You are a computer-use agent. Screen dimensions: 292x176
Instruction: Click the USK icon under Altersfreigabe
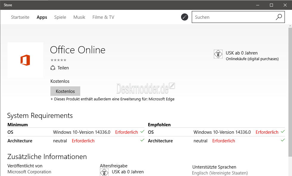pyautogui.click(x=104, y=172)
